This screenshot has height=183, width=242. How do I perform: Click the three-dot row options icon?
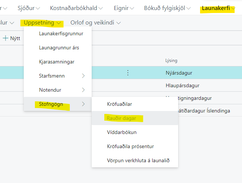[x=128, y=73]
